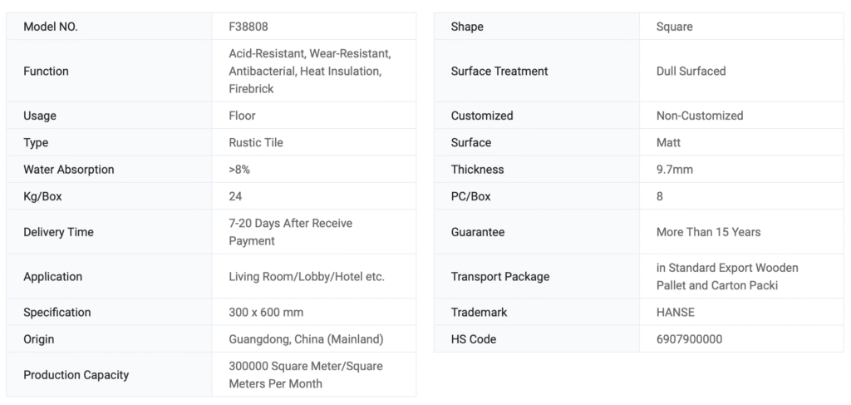This screenshot has width=851, height=405.
Task: Select the Dull Surfaced treatment value
Action: click(691, 72)
